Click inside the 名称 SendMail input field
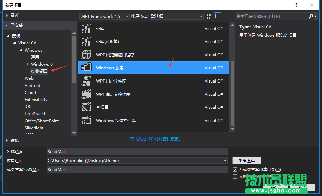 [x=135, y=151]
